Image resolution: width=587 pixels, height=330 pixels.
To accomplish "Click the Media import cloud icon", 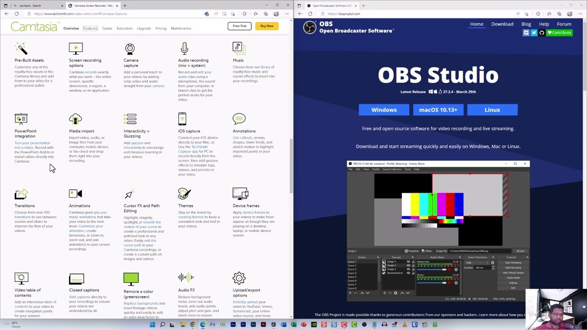I will 75,119.
